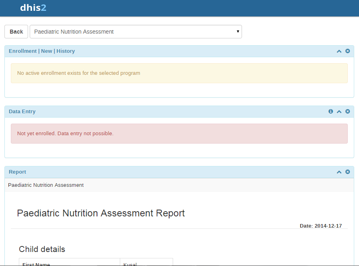This screenshot has width=359, height=266.
Task: Click the Back button
Action: pyautogui.click(x=16, y=32)
